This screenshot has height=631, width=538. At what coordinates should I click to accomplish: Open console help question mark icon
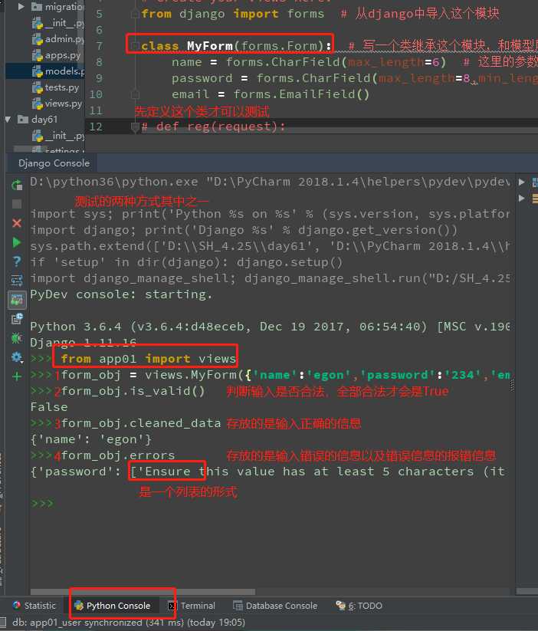17,261
